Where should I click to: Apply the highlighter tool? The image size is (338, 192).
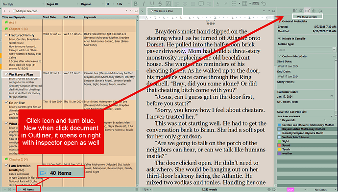225,4
